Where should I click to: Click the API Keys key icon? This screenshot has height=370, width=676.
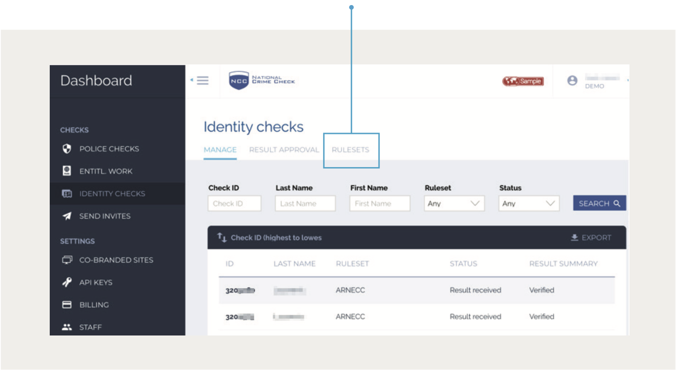point(65,282)
